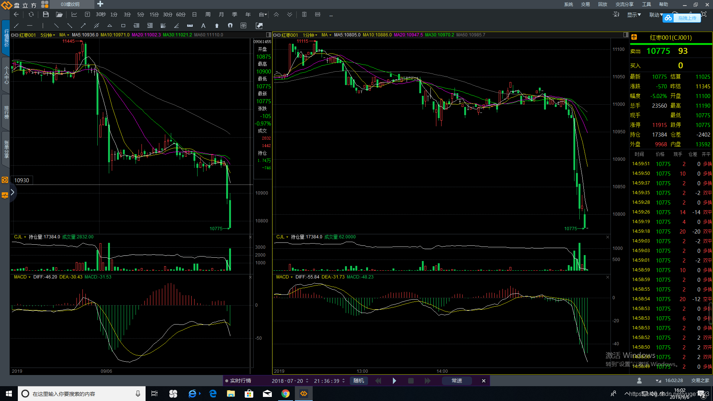Select the line chart view icon

click(x=74, y=14)
